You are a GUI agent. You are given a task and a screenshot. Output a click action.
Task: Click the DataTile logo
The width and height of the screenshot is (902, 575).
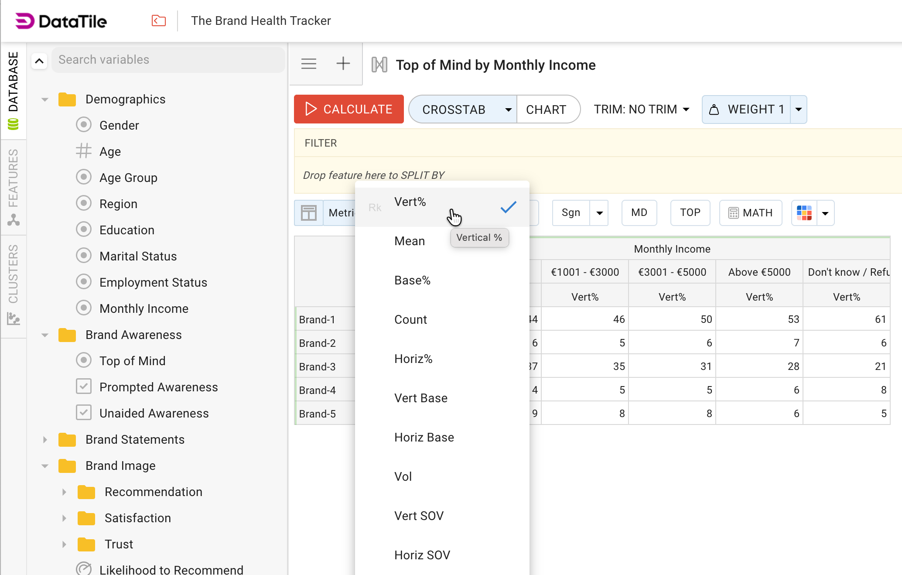point(61,21)
